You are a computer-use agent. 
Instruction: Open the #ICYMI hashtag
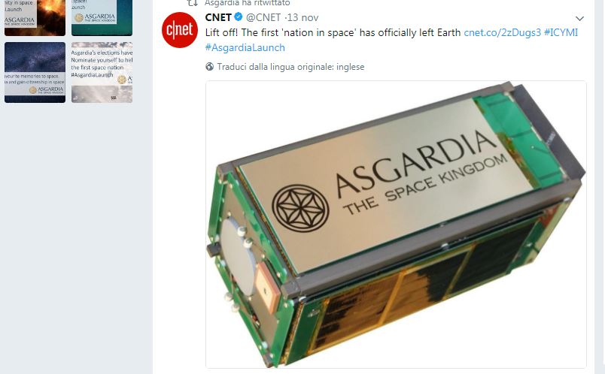561,33
